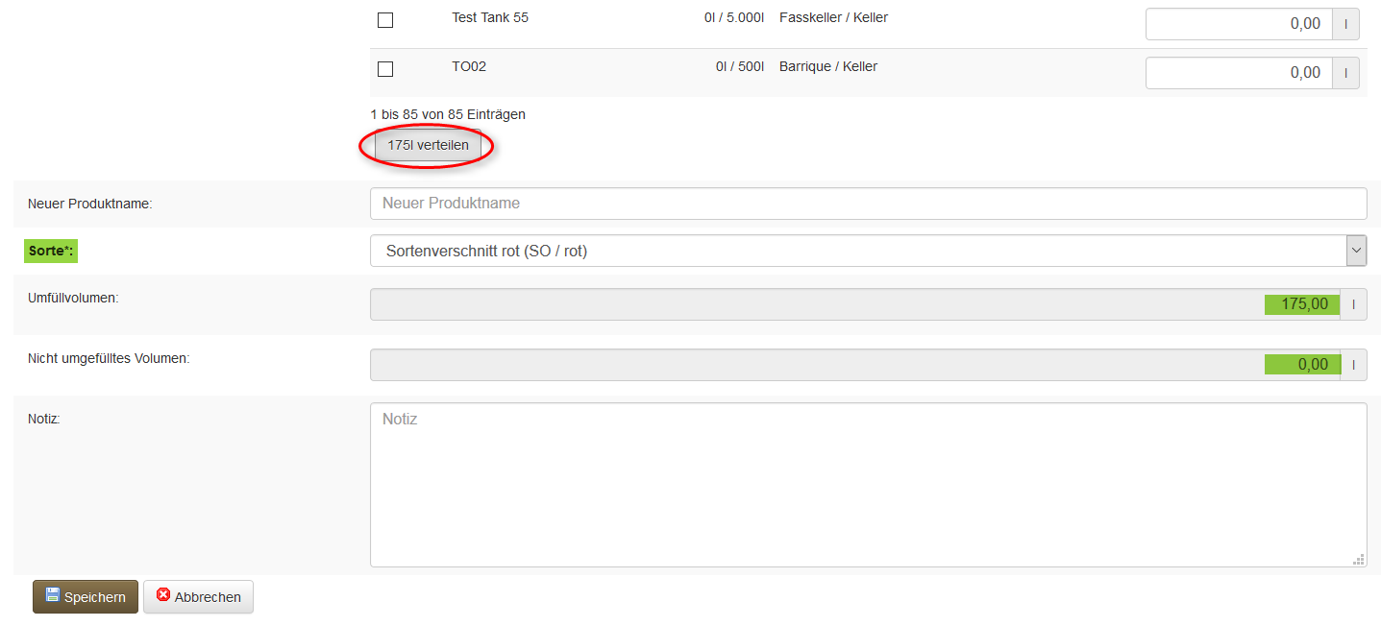Click the Umfüllvolumen field showing 175,00
Viewport: 1381px width, 626px height.
853,304
